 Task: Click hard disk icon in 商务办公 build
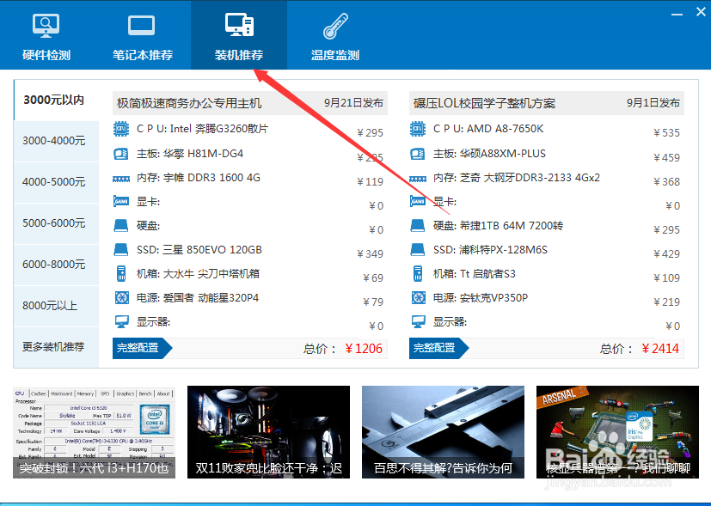tap(121, 226)
